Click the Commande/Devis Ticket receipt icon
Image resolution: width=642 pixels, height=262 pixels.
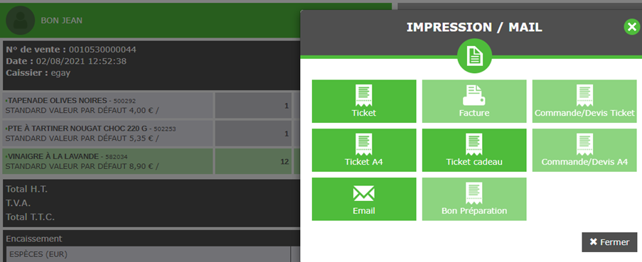[584, 95]
